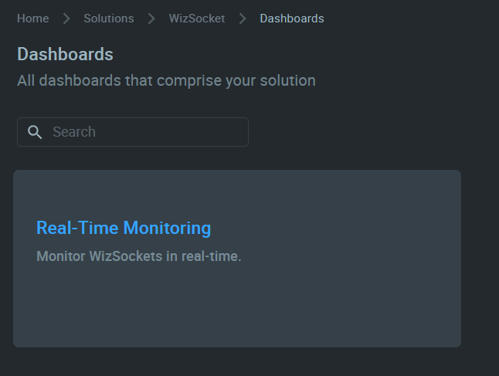This screenshot has height=376, width=499.
Task: Click the word Monitoring in the card title
Action: click(167, 228)
